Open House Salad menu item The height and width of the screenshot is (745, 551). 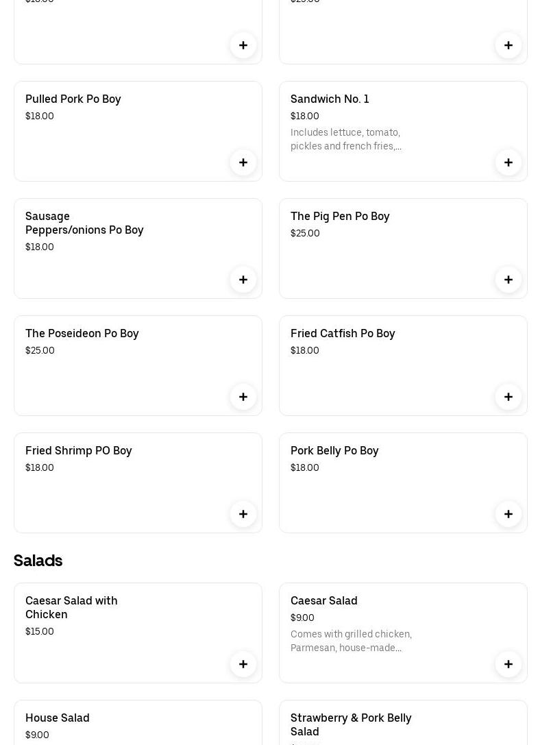click(x=58, y=718)
